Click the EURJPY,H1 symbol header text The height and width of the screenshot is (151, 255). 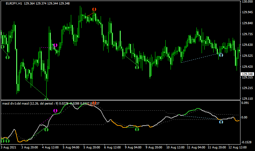tap(14, 4)
